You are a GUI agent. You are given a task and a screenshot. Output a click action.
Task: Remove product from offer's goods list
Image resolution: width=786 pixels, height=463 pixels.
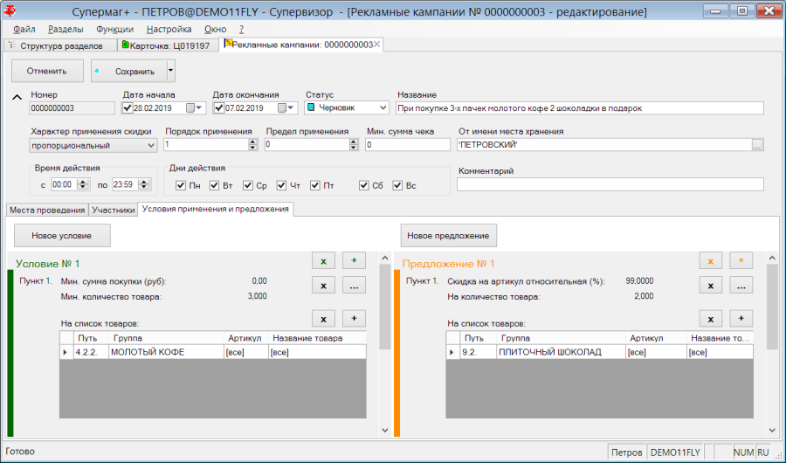710,319
